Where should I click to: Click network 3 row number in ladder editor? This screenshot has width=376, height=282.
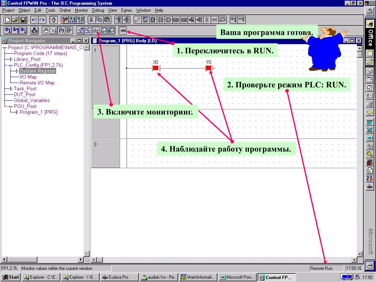point(95,144)
